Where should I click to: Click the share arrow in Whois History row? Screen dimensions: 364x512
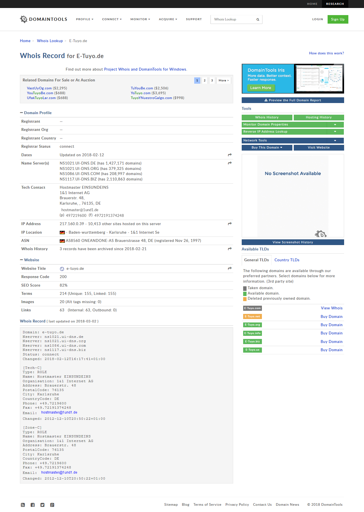point(230,249)
